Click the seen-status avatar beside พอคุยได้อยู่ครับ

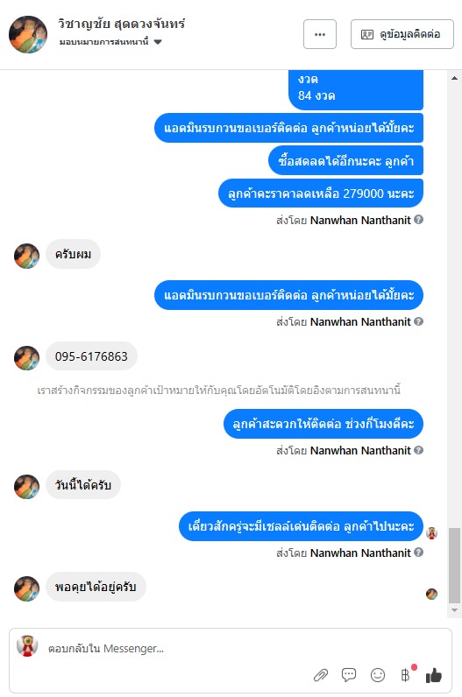[431, 594]
